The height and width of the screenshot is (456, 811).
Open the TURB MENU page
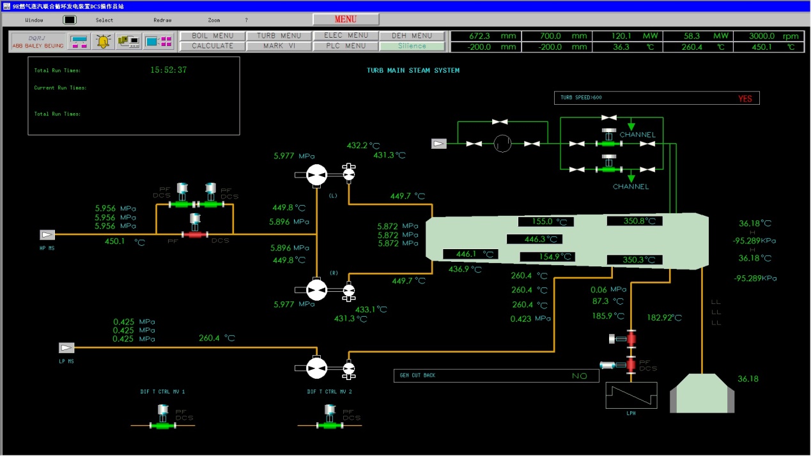point(279,36)
